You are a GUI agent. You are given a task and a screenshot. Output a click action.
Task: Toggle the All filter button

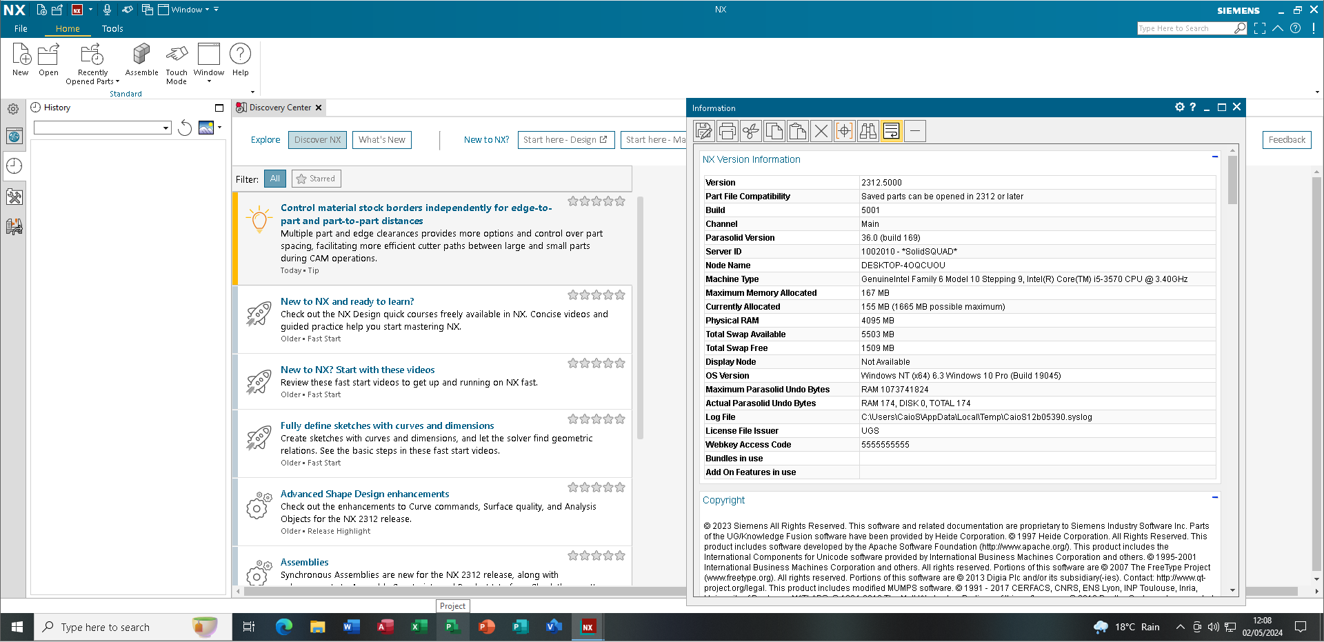275,179
